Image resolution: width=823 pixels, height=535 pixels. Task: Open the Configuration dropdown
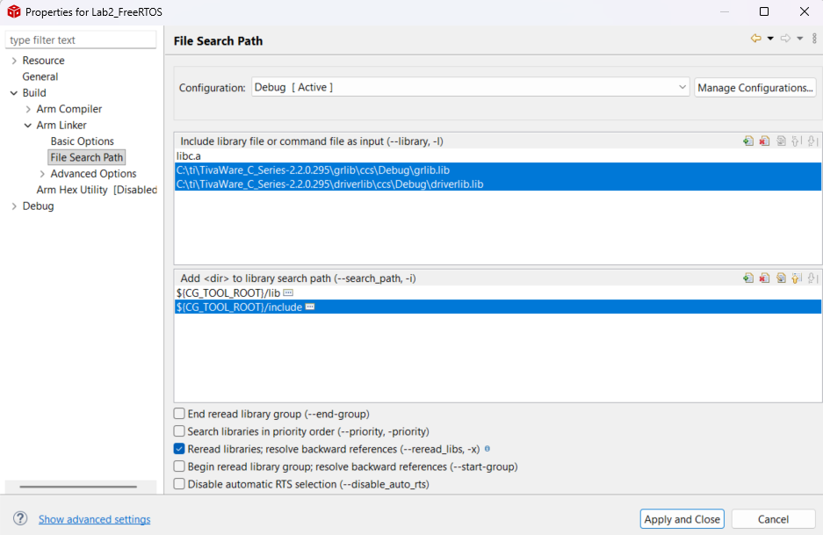coord(683,87)
